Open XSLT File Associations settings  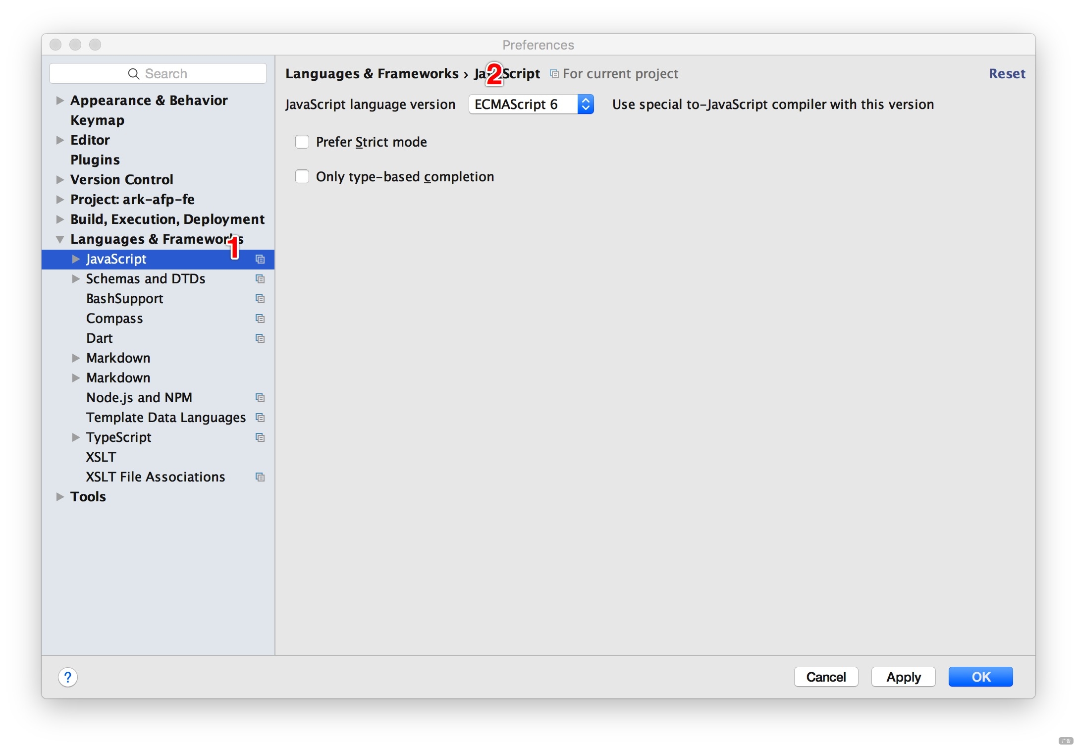pos(156,477)
